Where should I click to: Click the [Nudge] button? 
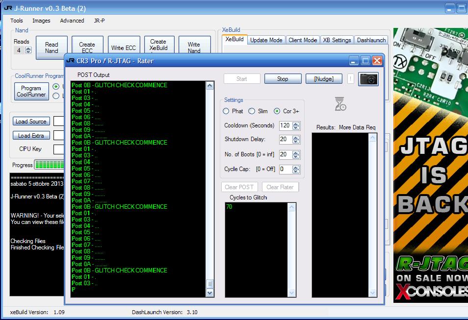coord(324,79)
